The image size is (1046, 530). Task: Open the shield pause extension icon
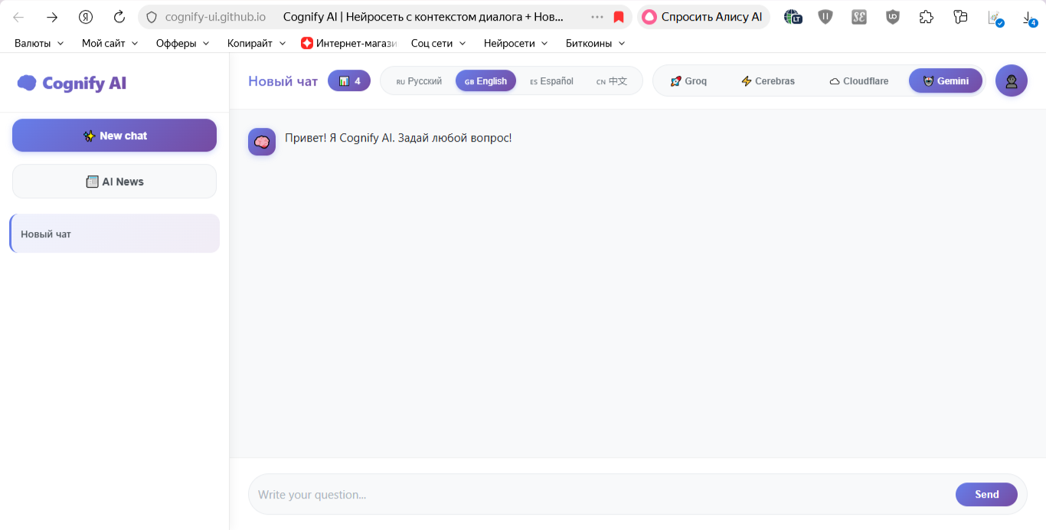pyautogui.click(x=825, y=17)
